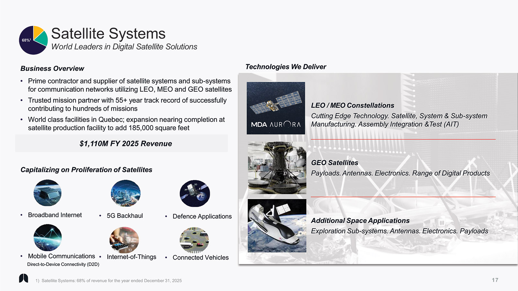This screenshot has width=518, height=291.
Task: Click the Defence Applications circular icon
Action: [x=195, y=193]
